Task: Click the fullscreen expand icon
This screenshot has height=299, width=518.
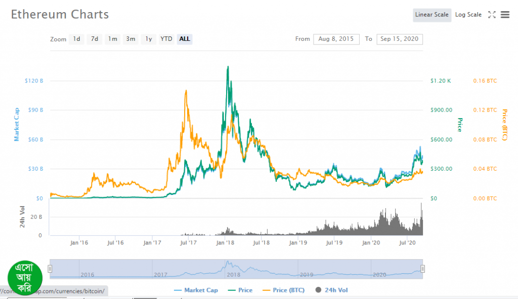Action: (491, 15)
